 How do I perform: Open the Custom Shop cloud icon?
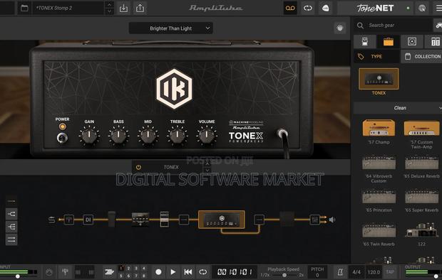pos(326,8)
